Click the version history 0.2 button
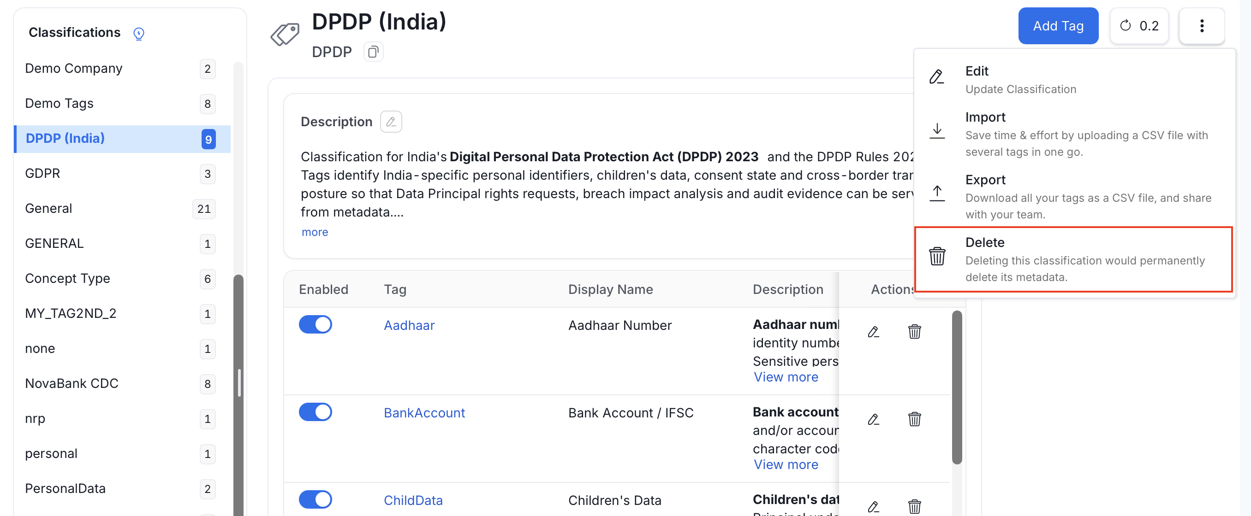Screen dimensions: 1251x516 click(x=1139, y=26)
